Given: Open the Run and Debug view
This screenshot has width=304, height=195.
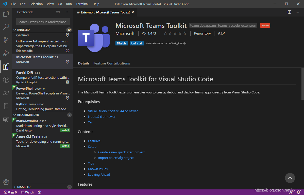Looking at the screenshot, I should (x=6, y=53).
